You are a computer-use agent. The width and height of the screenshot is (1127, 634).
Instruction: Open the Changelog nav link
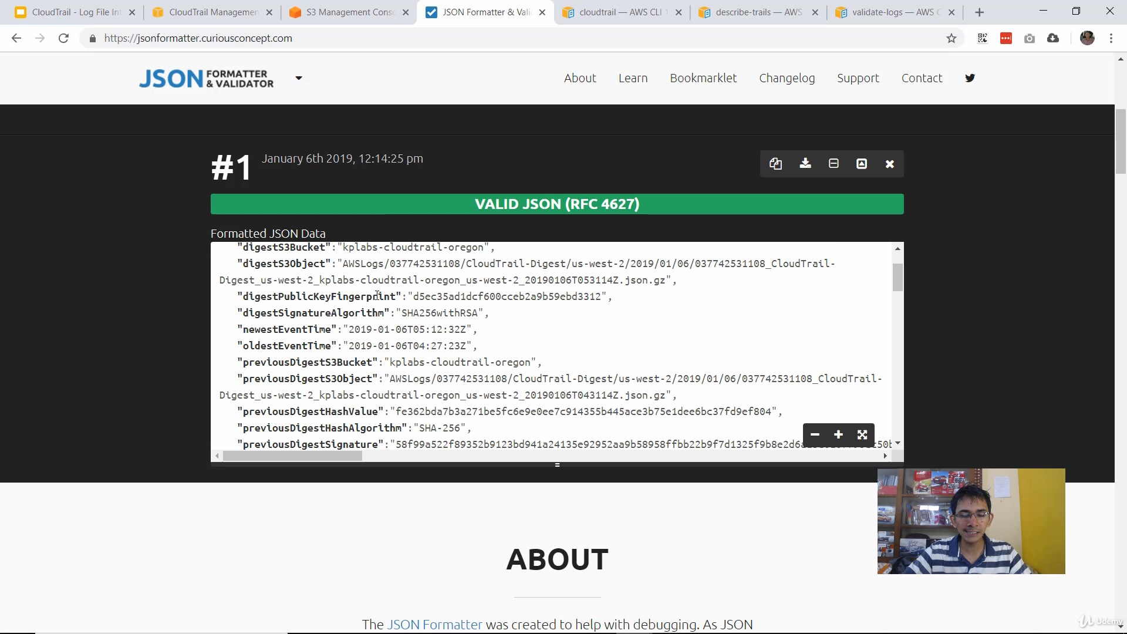(787, 78)
